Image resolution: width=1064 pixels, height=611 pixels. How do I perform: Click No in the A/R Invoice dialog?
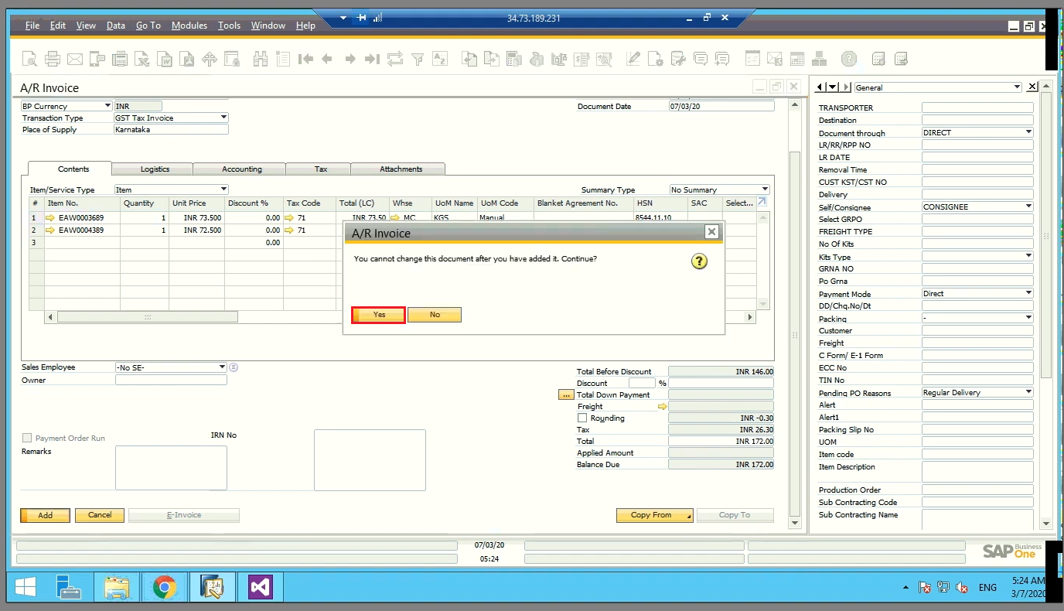[435, 315]
